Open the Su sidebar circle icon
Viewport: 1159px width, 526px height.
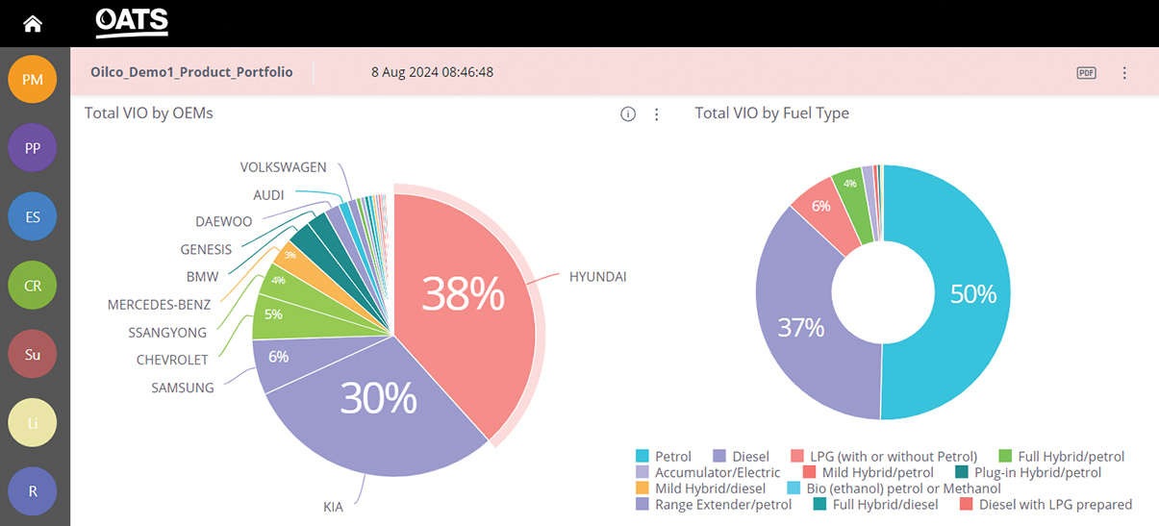click(x=33, y=354)
